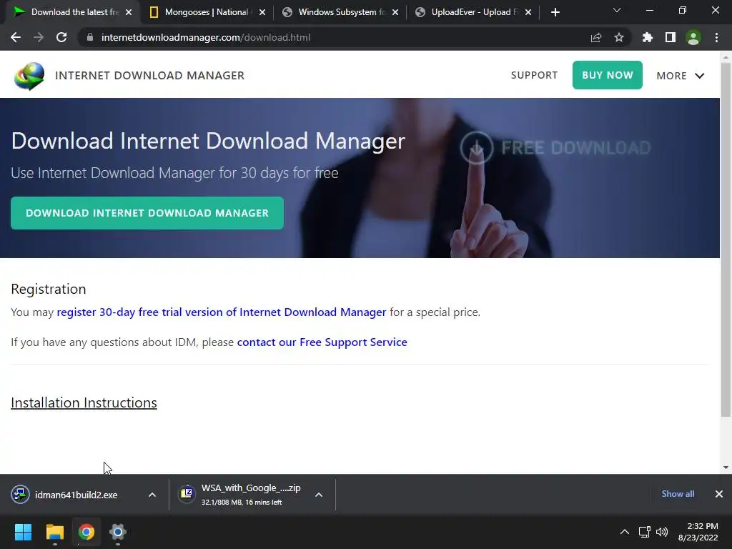Click INTERNET DOWNLOAD MANAGER site title

point(149,76)
